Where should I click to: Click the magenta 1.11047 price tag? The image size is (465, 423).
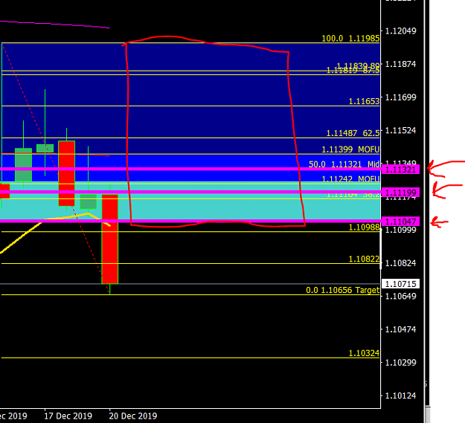click(401, 222)
